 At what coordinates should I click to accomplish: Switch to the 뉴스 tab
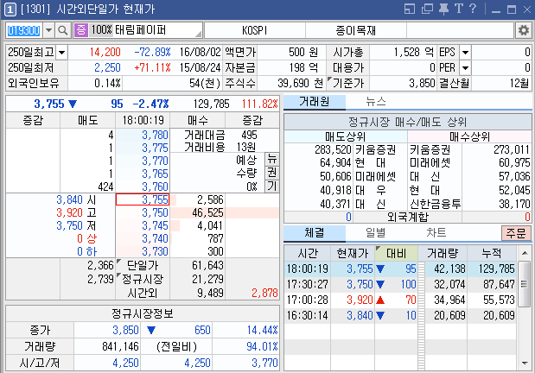click(376, 102)
